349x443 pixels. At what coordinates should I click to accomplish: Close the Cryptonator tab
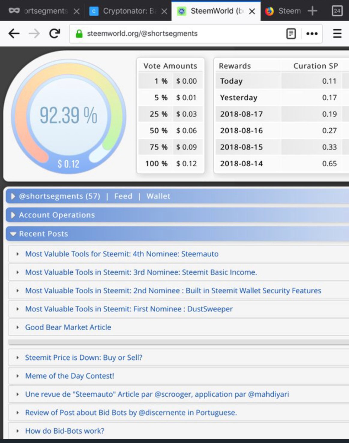[x=164, y=11]
